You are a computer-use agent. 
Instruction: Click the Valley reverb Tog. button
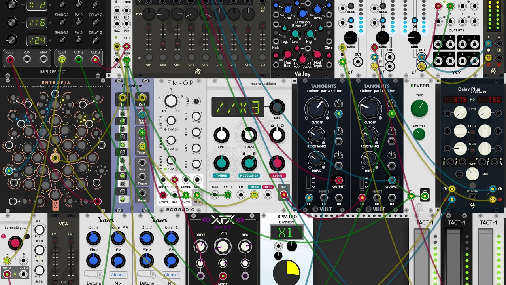tap(284, 36)
